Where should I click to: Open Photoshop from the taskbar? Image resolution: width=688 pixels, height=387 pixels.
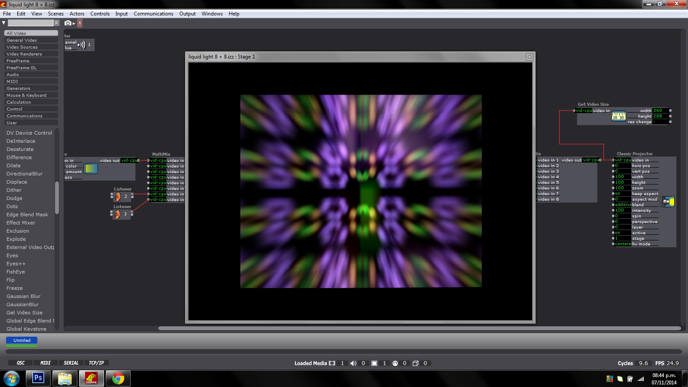pyautogui.click(x=38, y=378)
